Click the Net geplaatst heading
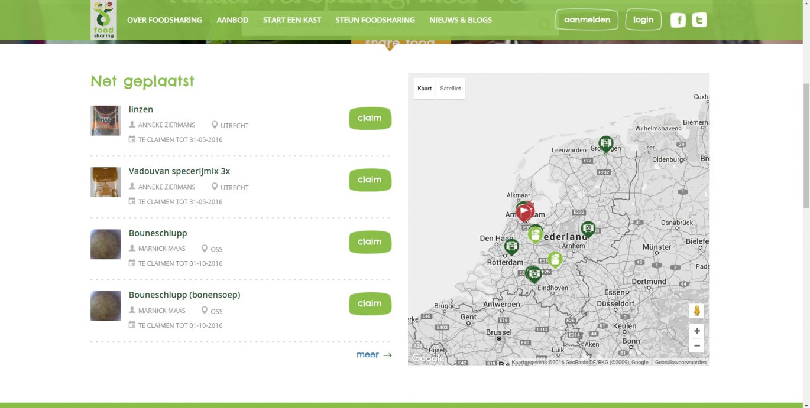Viewport: 810px width, 408px height. tap(142, 81)
